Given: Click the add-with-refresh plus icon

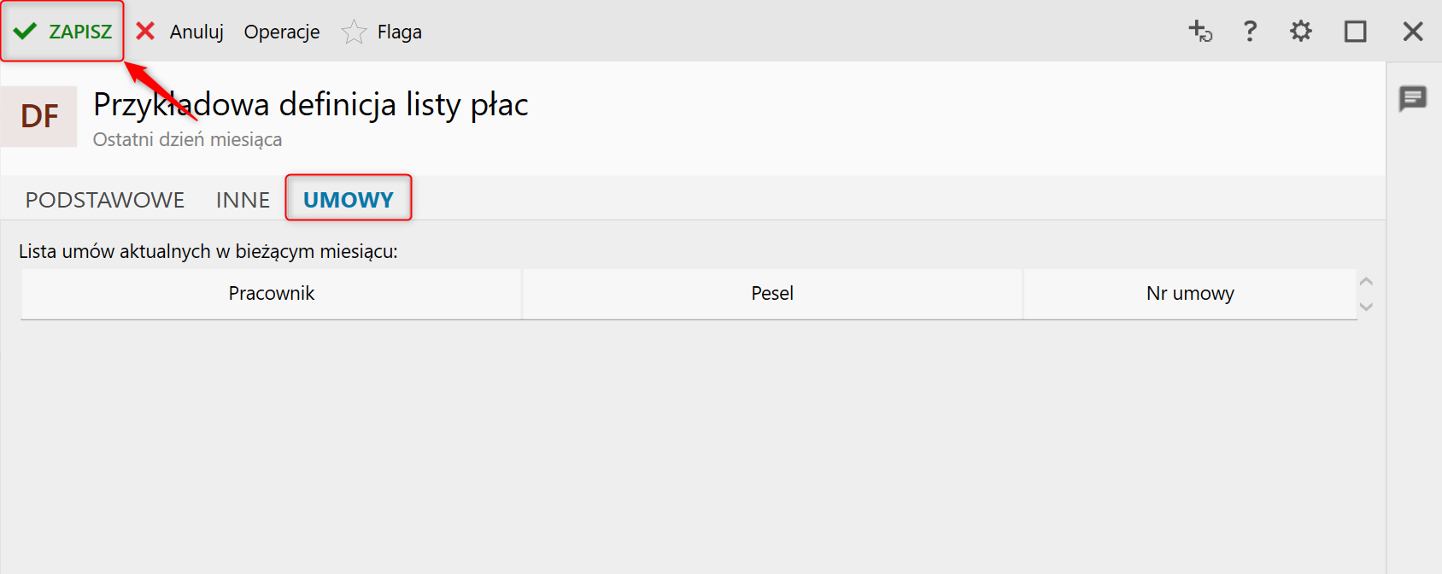Looking at the screenshot, I should [1200, 32].
